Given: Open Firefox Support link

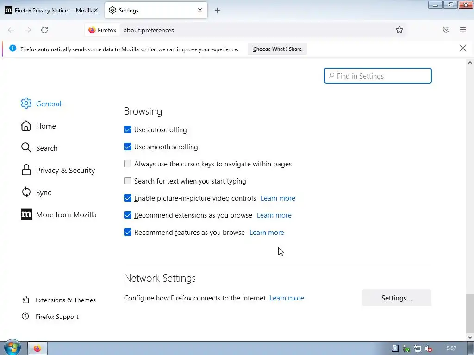Looking at the screenshot, I should pyautogui.click(x=50, y=317).
